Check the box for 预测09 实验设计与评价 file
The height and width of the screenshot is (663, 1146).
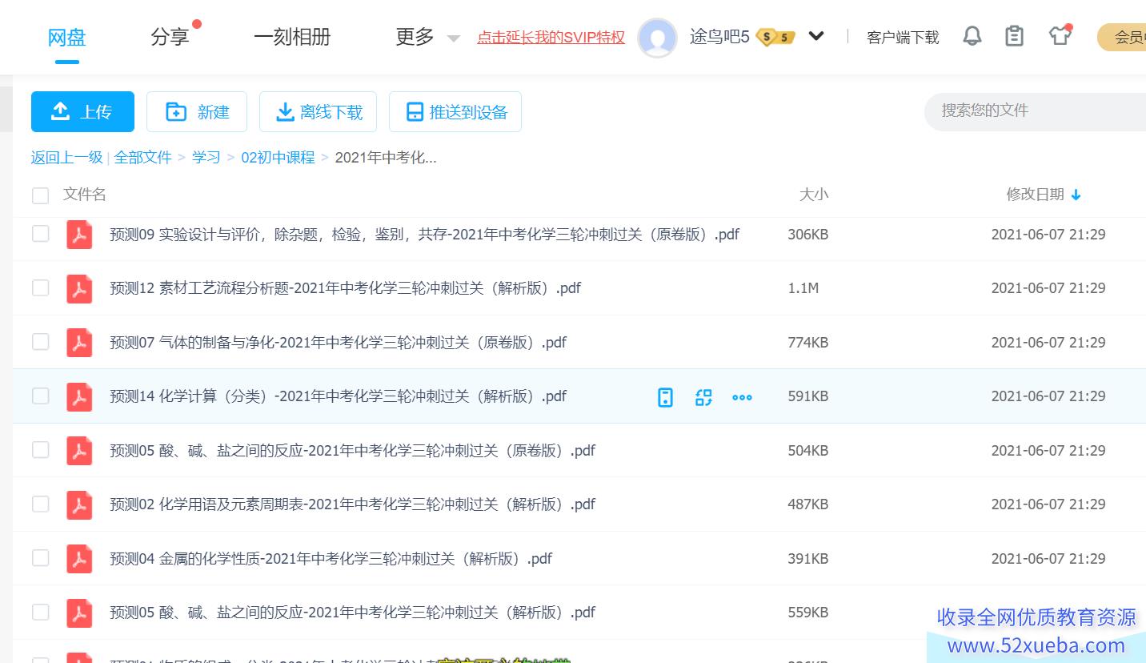[x=40, y=234]
